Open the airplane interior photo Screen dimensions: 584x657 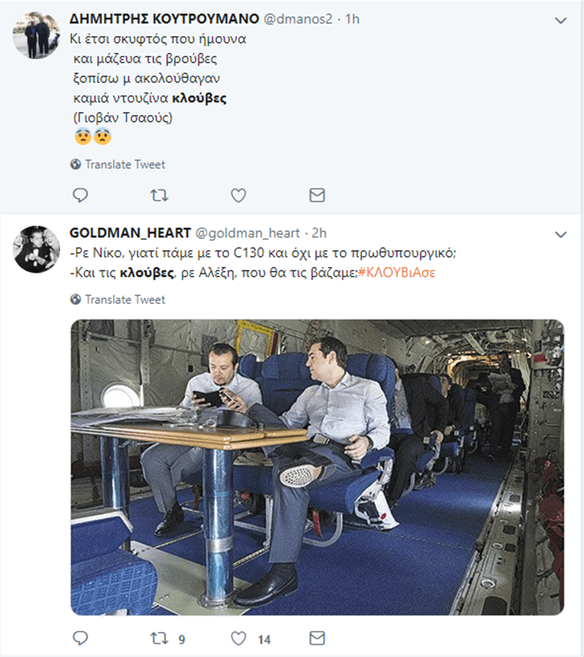pos(317,467)
